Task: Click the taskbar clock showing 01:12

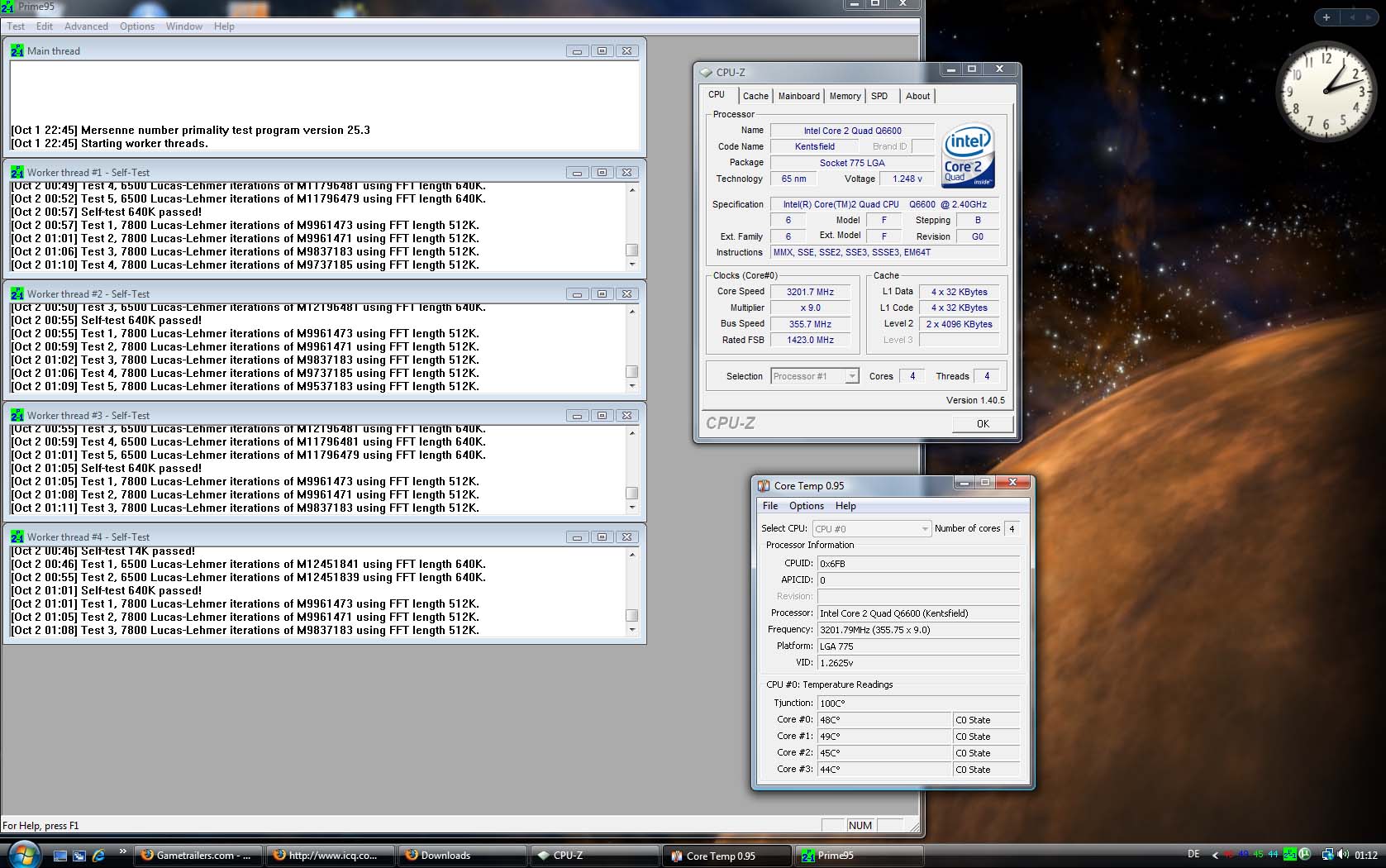Action: [x=1366, y=856]
